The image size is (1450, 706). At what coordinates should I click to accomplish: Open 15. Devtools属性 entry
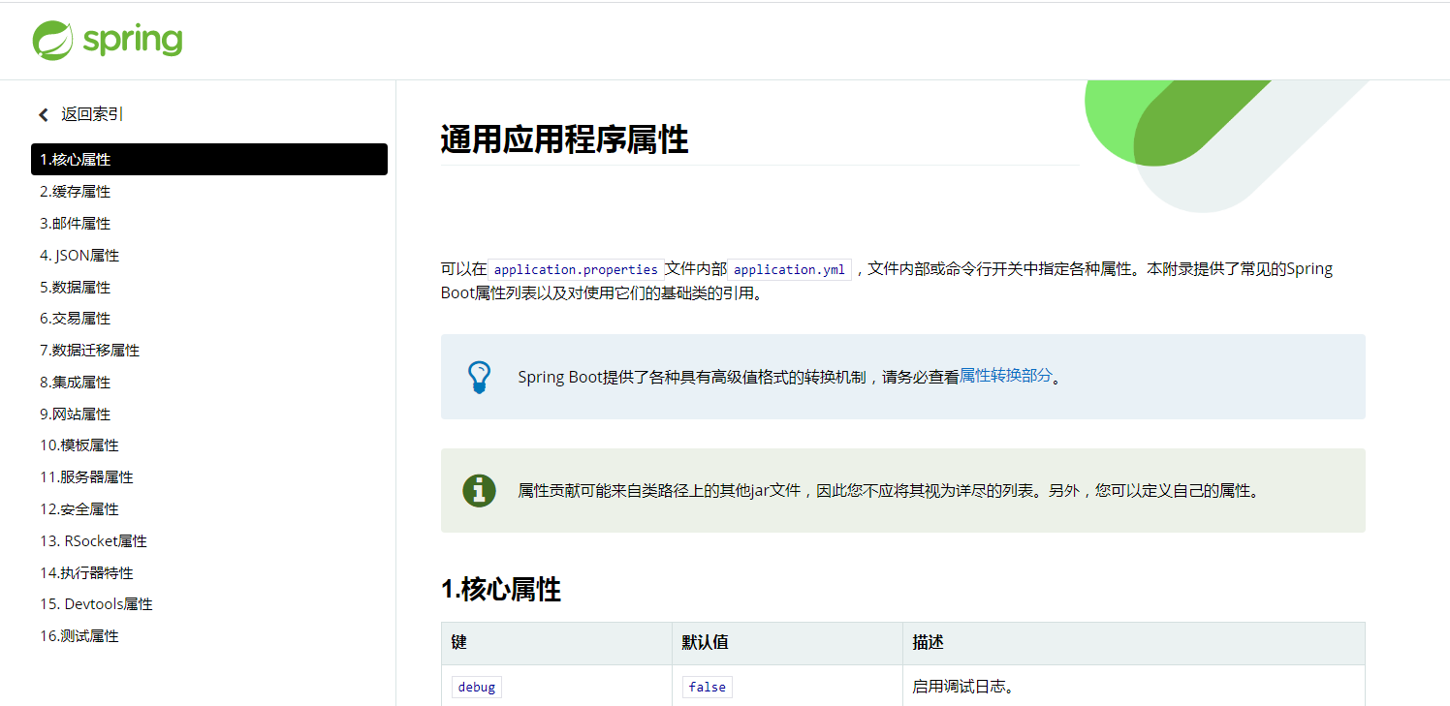pyautogui.click(x=97, y=604)
